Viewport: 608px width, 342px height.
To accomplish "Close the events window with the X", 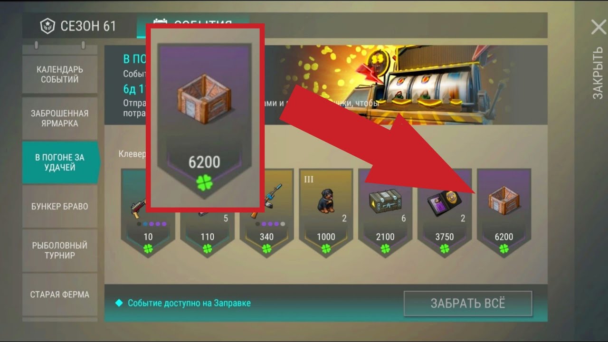I will coord(598,27).
